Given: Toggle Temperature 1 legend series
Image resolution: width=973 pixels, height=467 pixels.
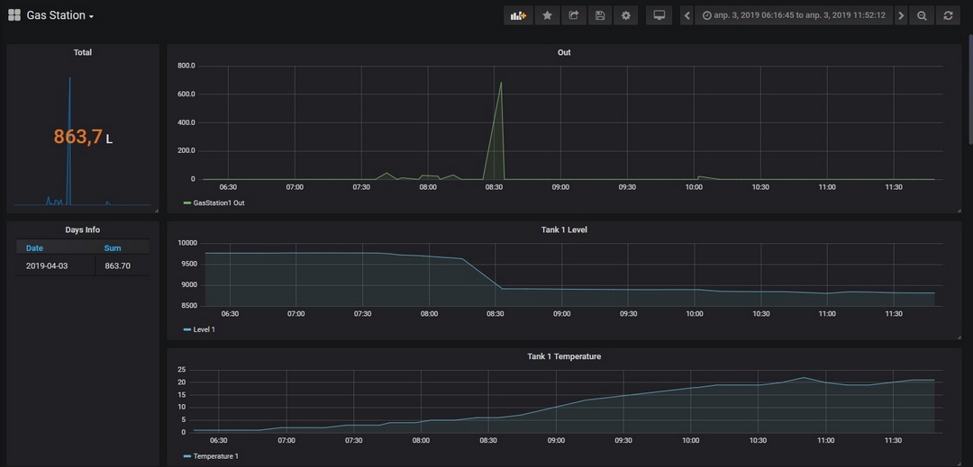Looking at the screenshot, I should (x=215, y=456).
